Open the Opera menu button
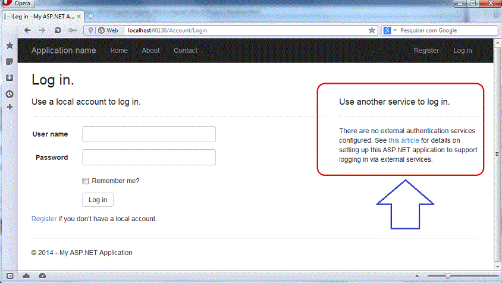 [18, 4]
